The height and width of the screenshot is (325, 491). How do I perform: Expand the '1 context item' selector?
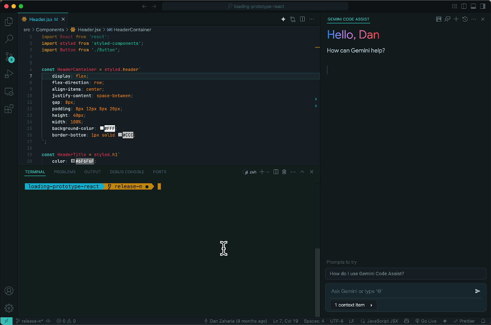pyautogui.click(x=353, y=305)
